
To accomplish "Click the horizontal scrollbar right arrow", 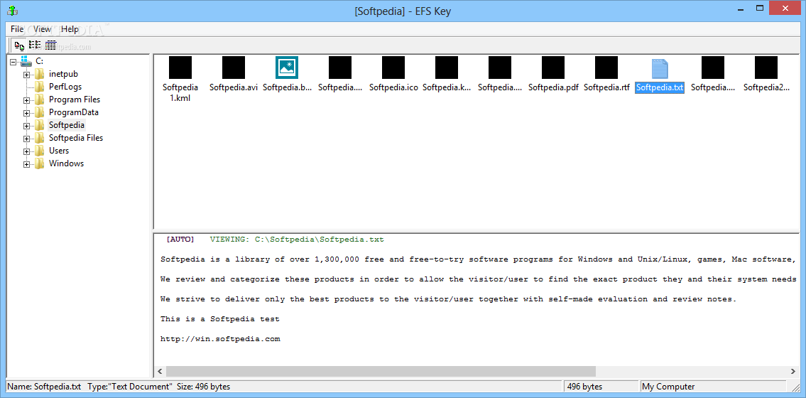I will 792,371.
